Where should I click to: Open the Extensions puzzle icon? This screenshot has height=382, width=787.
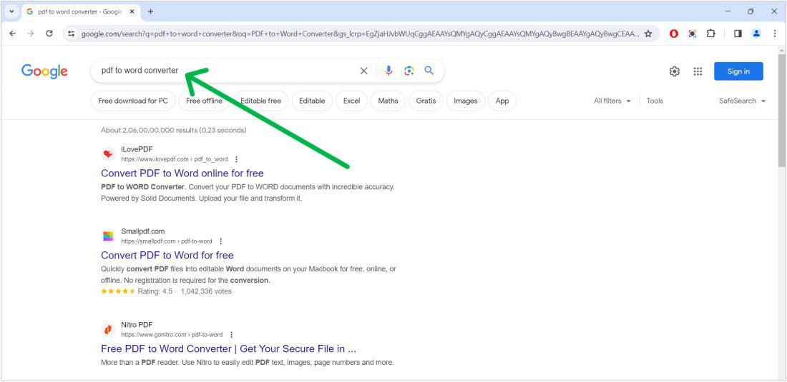(710, 34)
